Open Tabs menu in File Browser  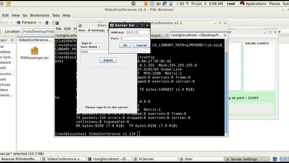56,15
